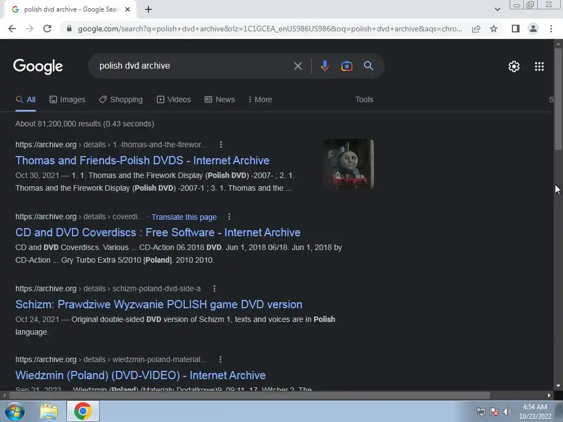This screenshot has width=563, height=422.
Task: Click the browser address bar URL
Action: [270, 29]
